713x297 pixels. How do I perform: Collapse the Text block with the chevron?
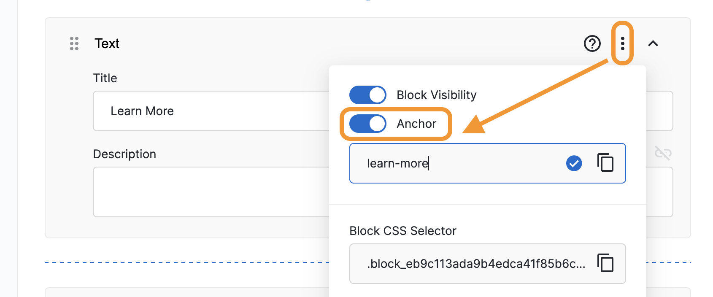653,43
